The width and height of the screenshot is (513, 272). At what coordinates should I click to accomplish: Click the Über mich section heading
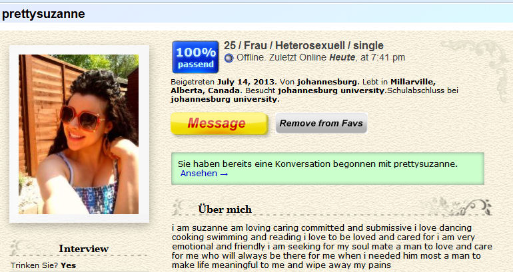click(x=225, y=209)
